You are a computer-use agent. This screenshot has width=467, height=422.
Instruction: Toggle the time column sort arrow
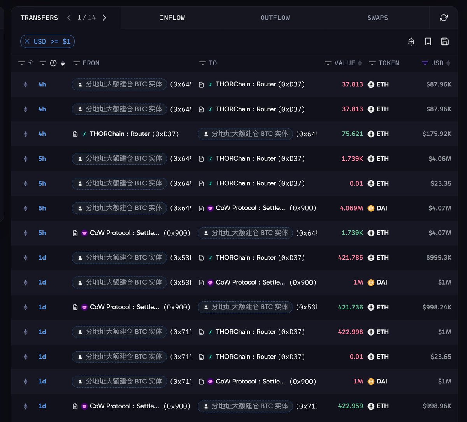[x=63, y=63]
